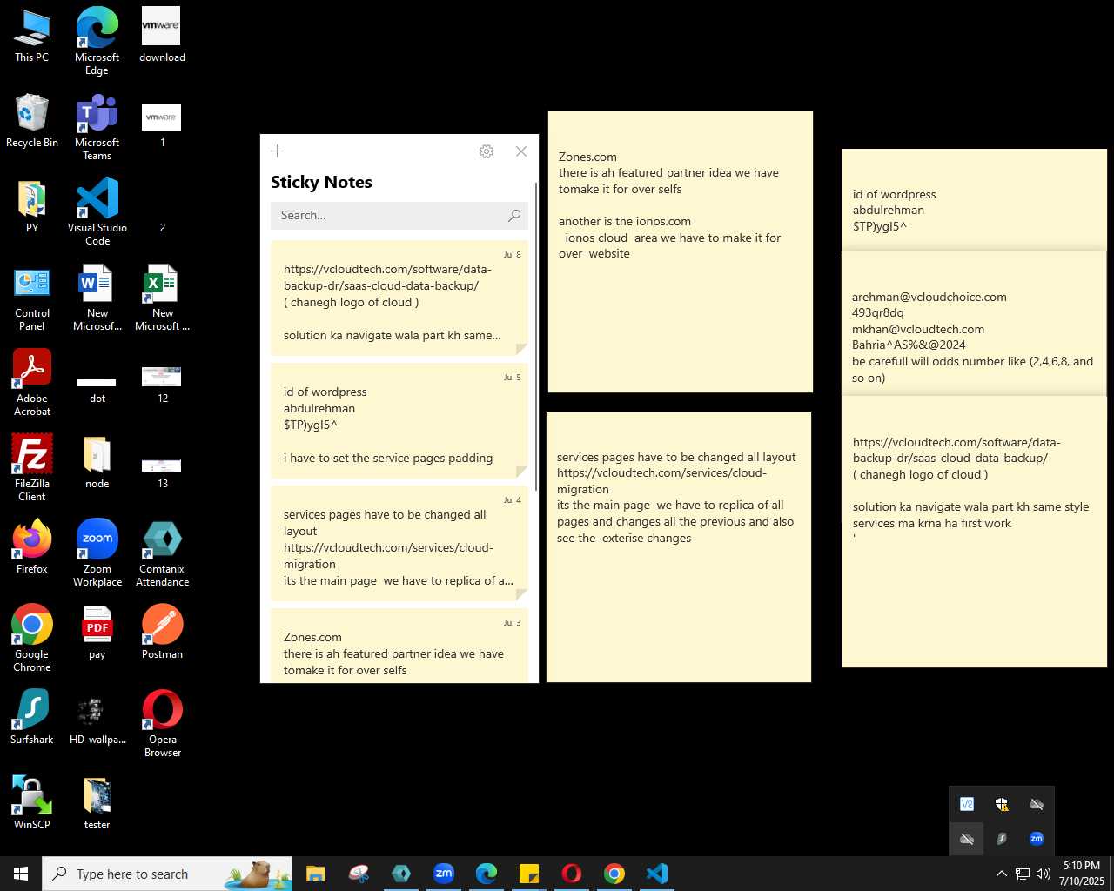Open the Jul 4 note in the notes list
Viewport: 1114px width, 891px height.
pos(399,544)
